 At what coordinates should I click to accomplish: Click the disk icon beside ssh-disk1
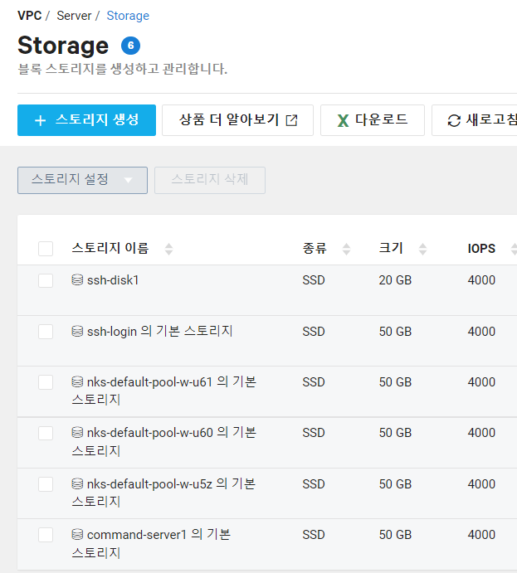pos(77,280)
